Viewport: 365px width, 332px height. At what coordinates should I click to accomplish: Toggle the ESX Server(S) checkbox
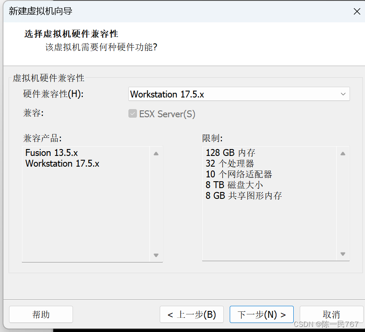tap(133, 114)
